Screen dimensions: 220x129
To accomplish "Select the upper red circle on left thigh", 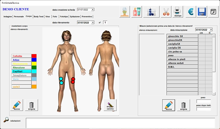I will pos(73,79).
